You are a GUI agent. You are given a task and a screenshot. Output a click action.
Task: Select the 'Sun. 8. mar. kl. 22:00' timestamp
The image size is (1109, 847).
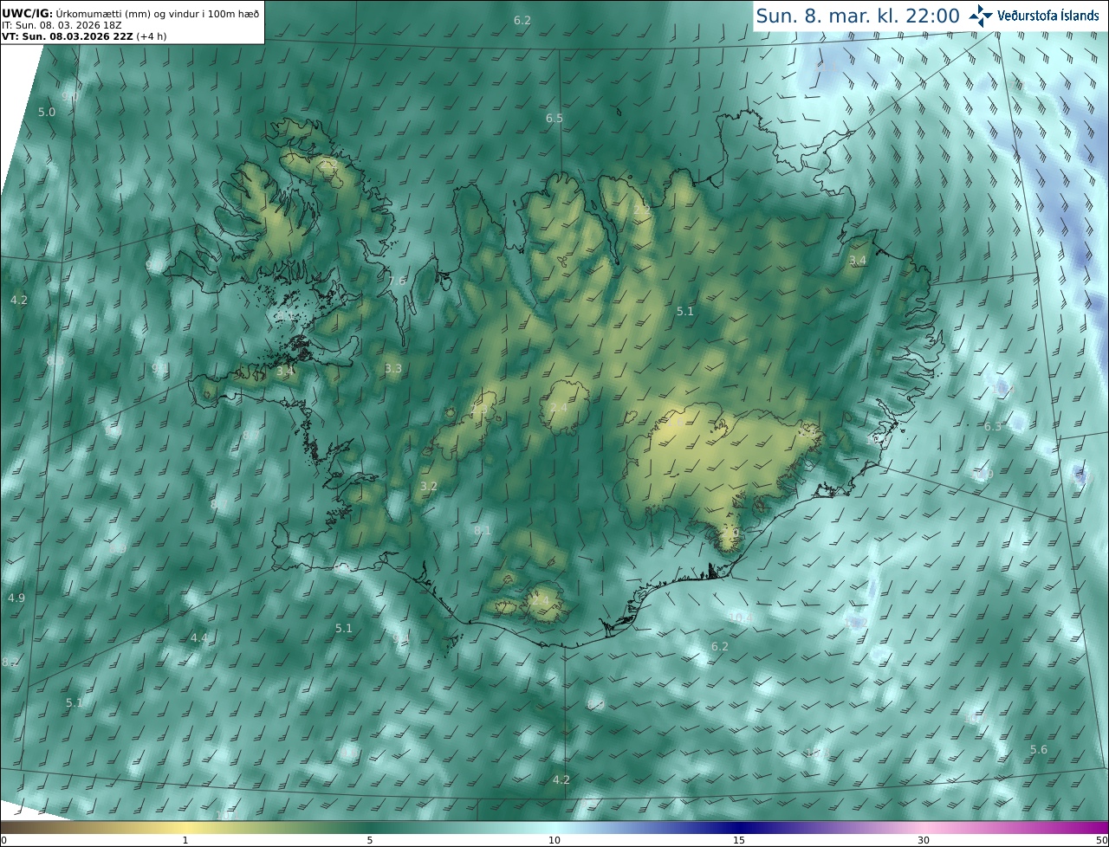click(858, 16)
